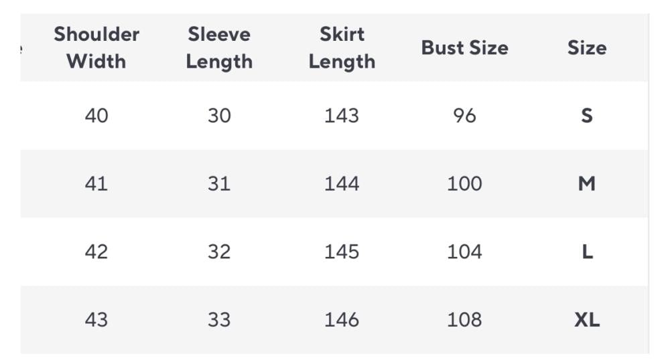Click the Shoulder Width column header
The width and height of the screenshot is (670, 364).
tap(96, 48)
